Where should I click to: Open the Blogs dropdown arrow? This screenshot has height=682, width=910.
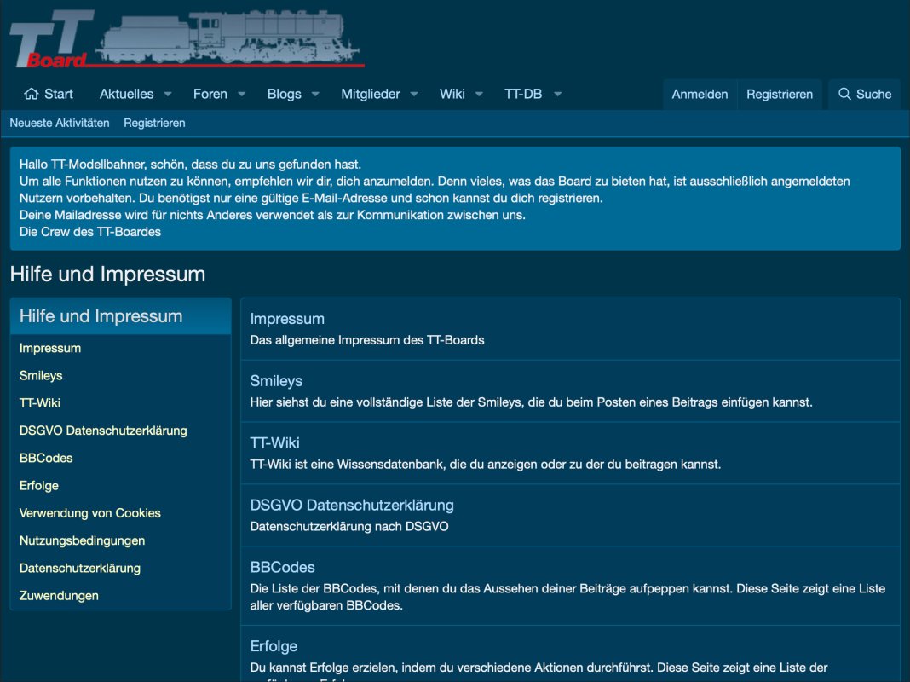click(315, 94)
